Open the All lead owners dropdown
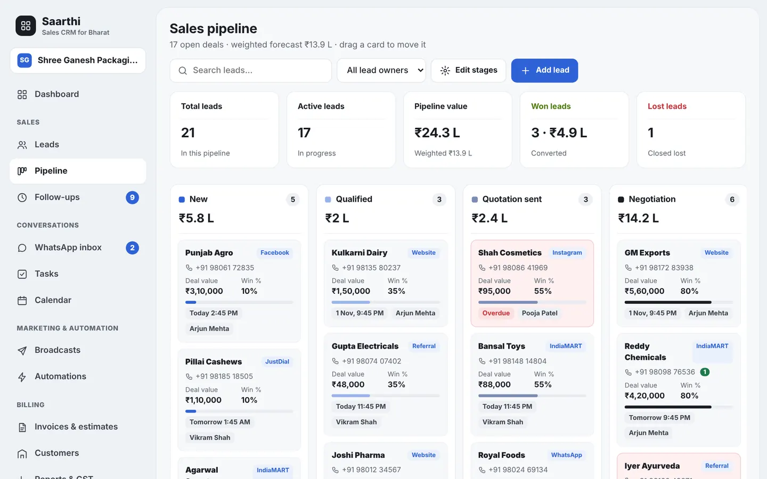 pyautogui.click(x=381, y=70)
